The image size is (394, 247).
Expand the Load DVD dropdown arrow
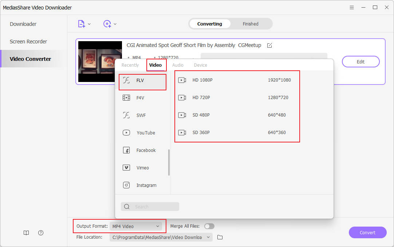coord(115,24)
